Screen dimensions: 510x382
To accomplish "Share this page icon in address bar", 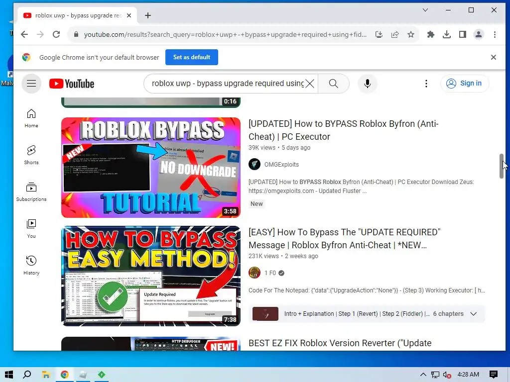I will (395, 34).
